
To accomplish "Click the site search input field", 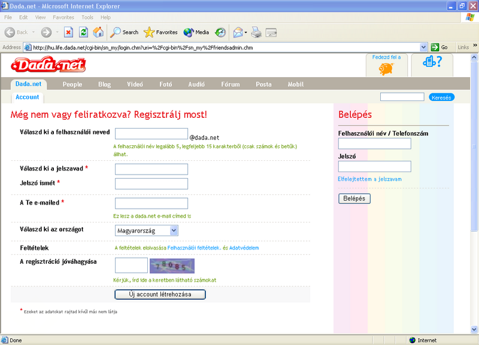I will tap(402, 97).
